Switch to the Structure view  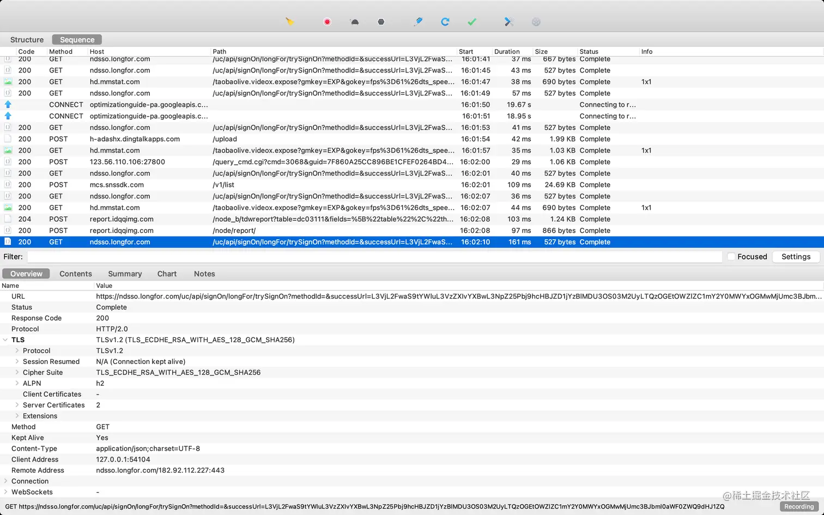click(27, 40)
